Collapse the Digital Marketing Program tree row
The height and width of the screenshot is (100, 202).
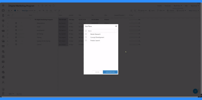(x=31, y=20)
